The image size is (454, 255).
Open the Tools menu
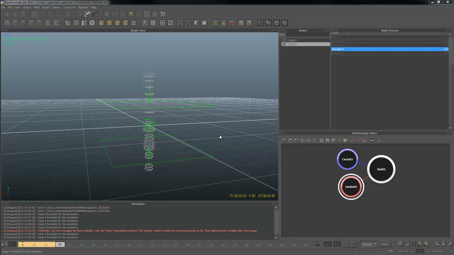click(x=37, y=7)
